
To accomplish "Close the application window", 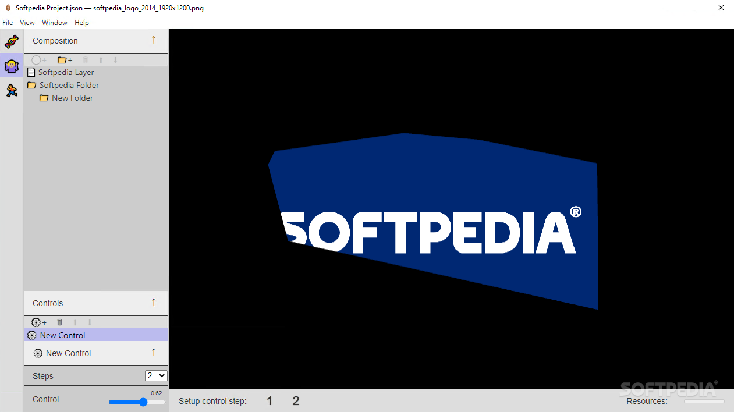I will coord(721,8).
